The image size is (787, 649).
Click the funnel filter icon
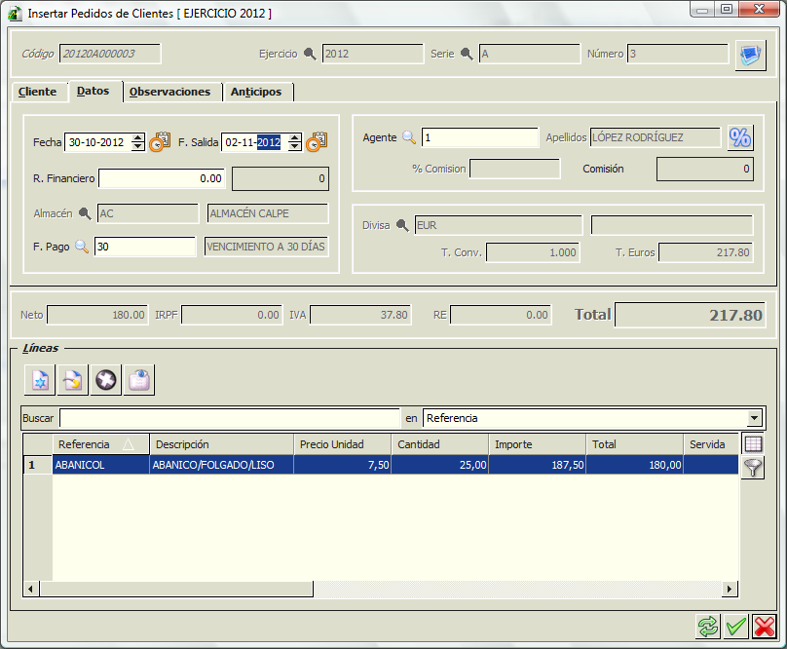753,467
